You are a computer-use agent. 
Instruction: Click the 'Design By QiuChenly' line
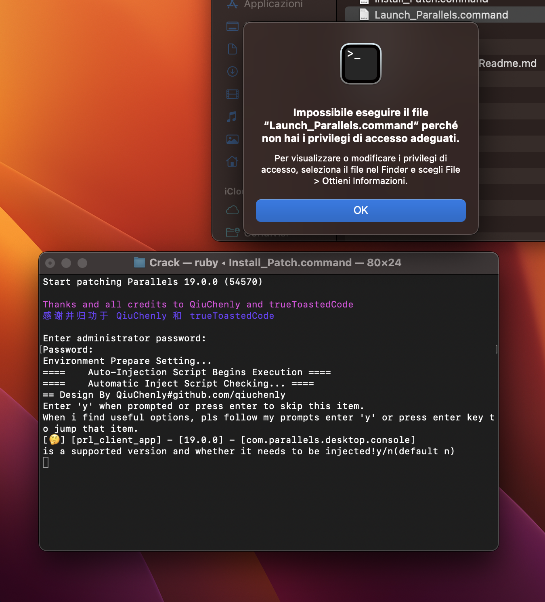164,395
